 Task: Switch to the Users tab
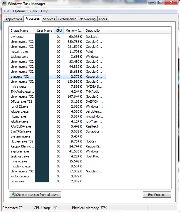103,19
